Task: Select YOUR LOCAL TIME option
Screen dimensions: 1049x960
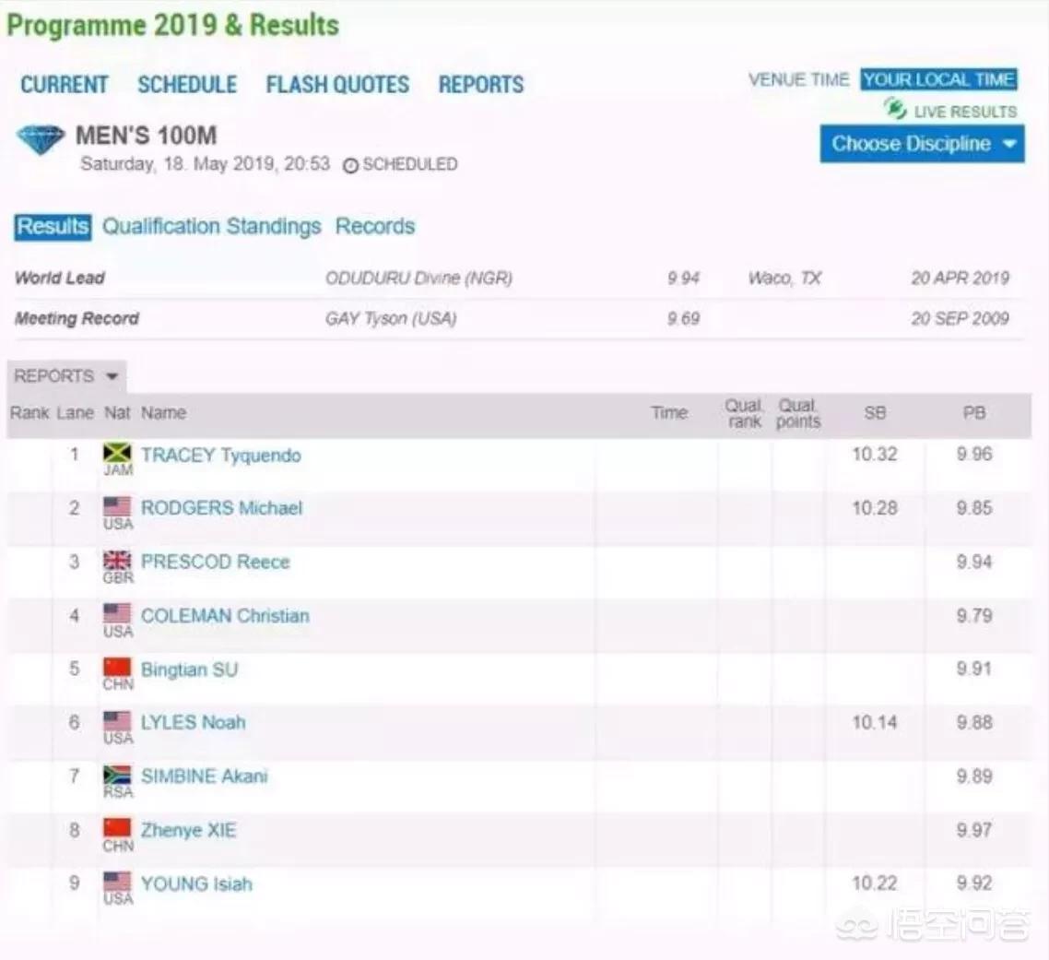Action: (x=938, y=79)
